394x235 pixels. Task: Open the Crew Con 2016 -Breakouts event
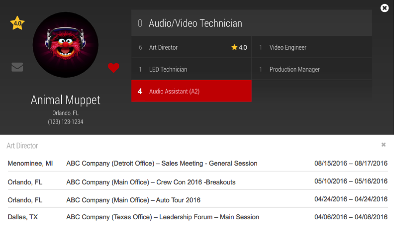pos(151,182)
